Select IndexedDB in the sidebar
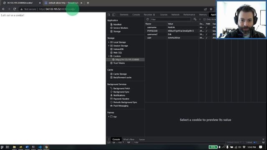Screen dimensions: 267x150 coord(118,49)
